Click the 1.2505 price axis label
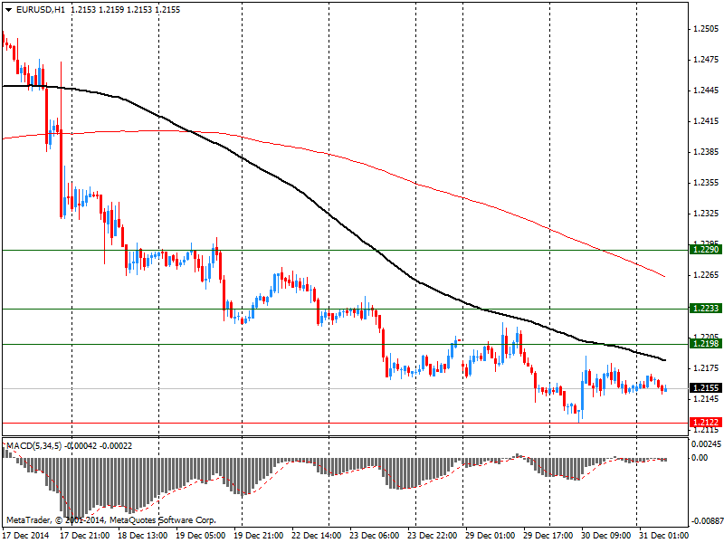Screen dimensions: 724x543 point(706,29)
